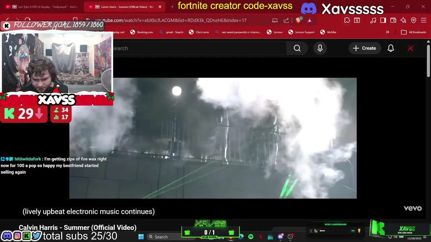Open the Lenovo bookmark
The height and width of the screenshot is (242, 431).
tap(275, 32)
